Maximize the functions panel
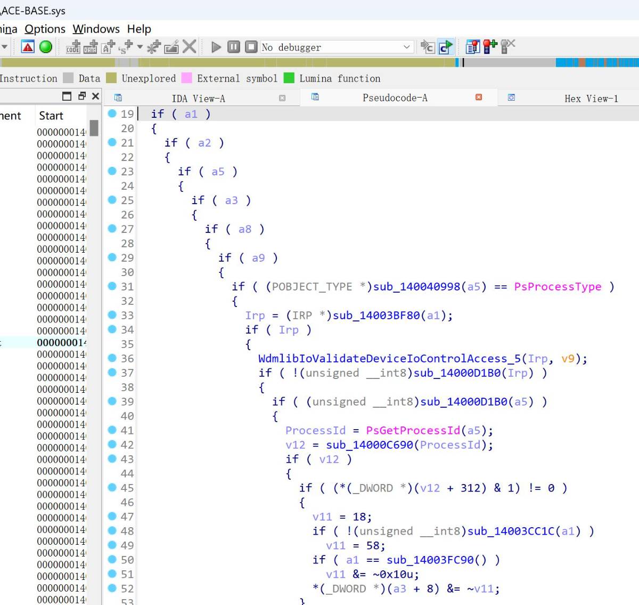 pyautogui.click(x=67, y=96)
